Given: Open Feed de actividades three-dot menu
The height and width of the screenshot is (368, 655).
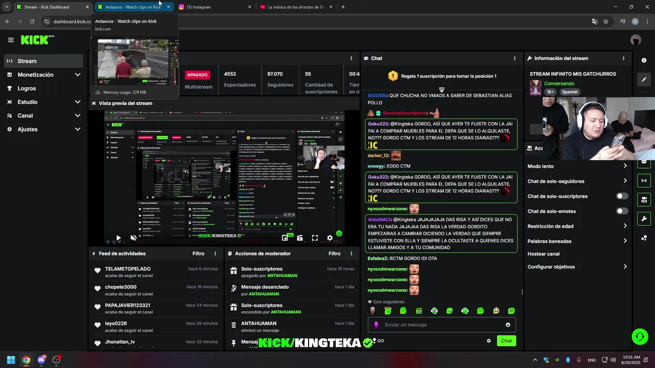Looking at the screenshot, I should point(215,254).
